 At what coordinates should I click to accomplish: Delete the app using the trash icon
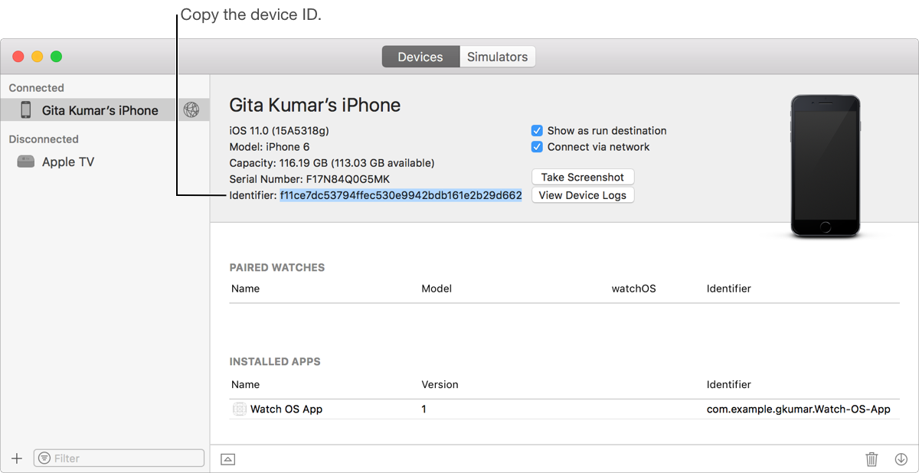(872, 459)
